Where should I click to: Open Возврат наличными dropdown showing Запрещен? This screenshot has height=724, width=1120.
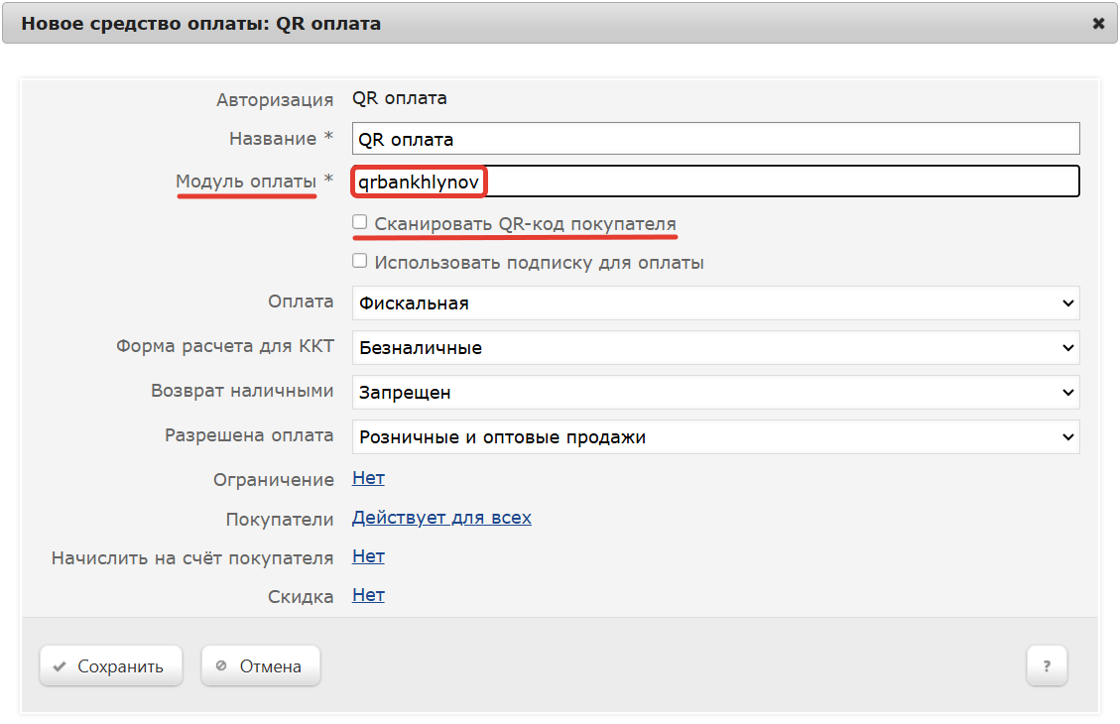click(715, 392)
